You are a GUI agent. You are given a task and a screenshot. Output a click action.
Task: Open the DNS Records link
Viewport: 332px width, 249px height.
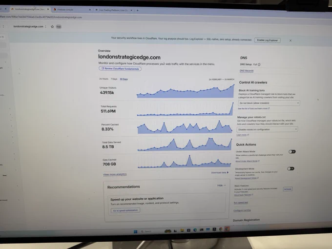247,71
